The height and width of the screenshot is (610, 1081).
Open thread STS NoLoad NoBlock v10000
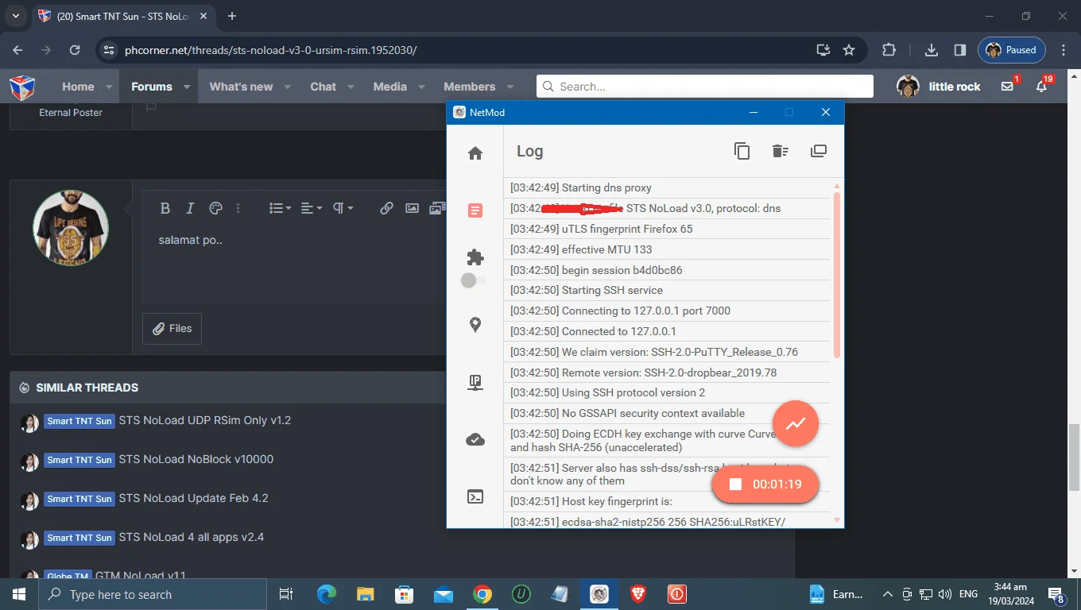196,459
